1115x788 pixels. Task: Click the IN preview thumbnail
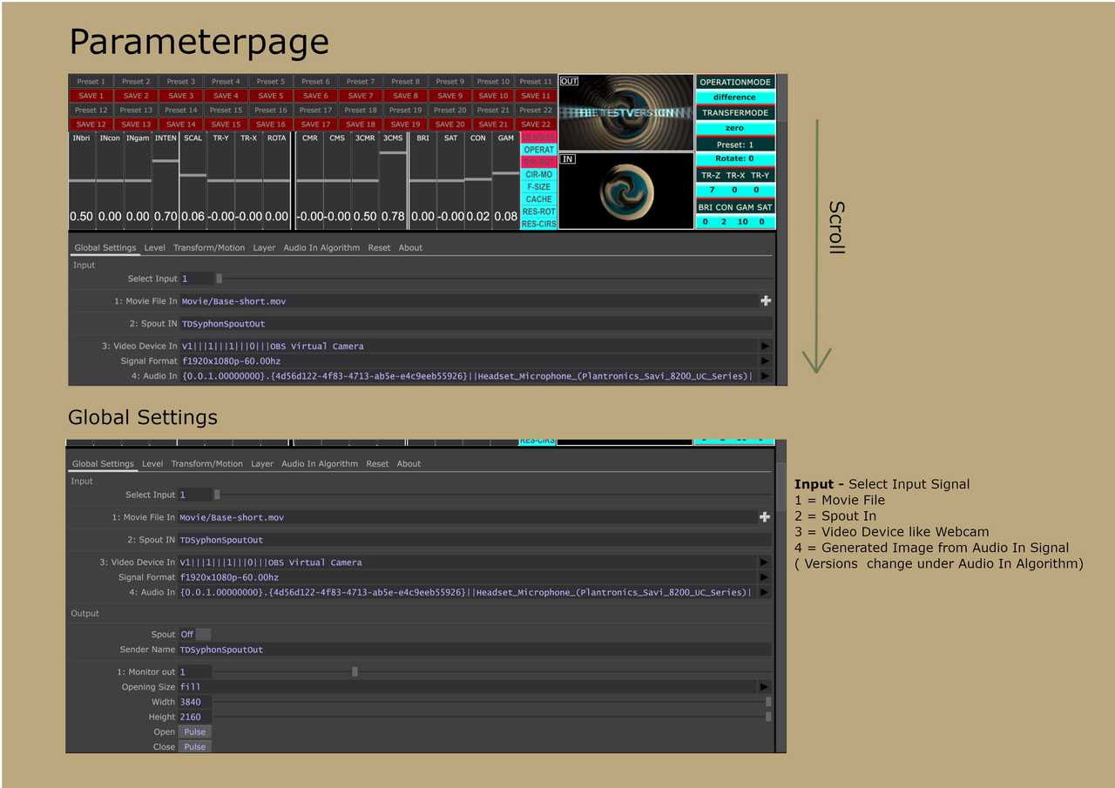tap(626, 192)
